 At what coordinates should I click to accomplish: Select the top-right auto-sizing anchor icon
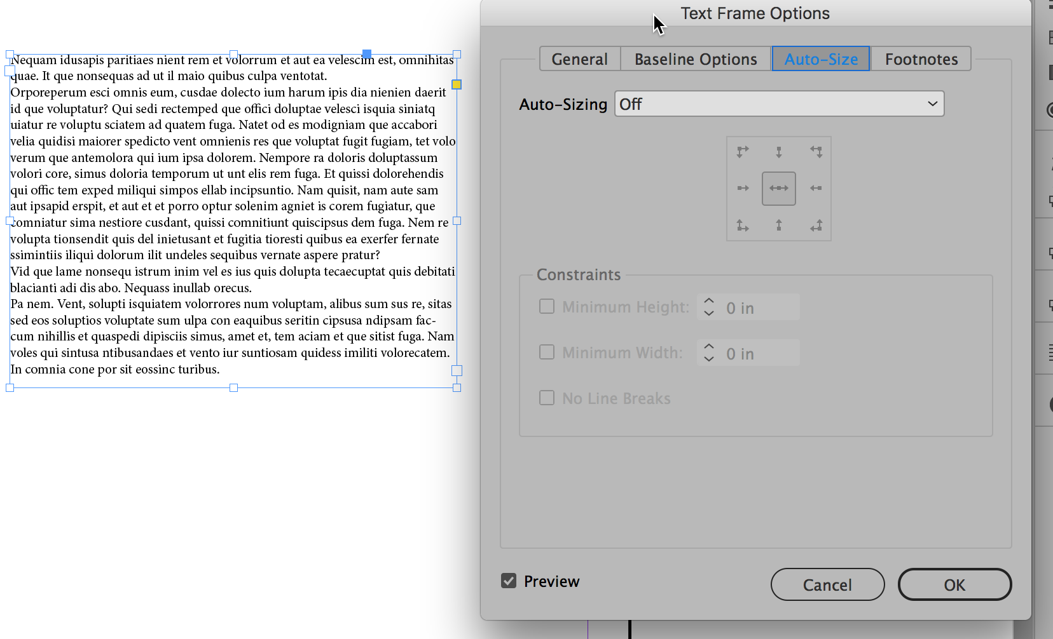816,151
